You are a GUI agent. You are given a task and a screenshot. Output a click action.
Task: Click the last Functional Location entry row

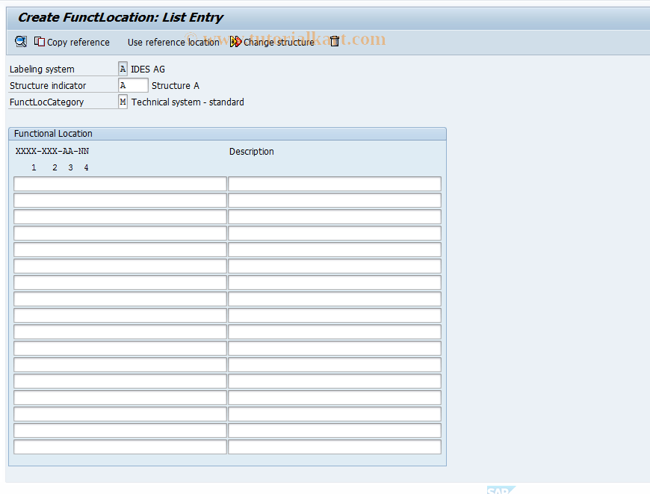click(120, 446)
